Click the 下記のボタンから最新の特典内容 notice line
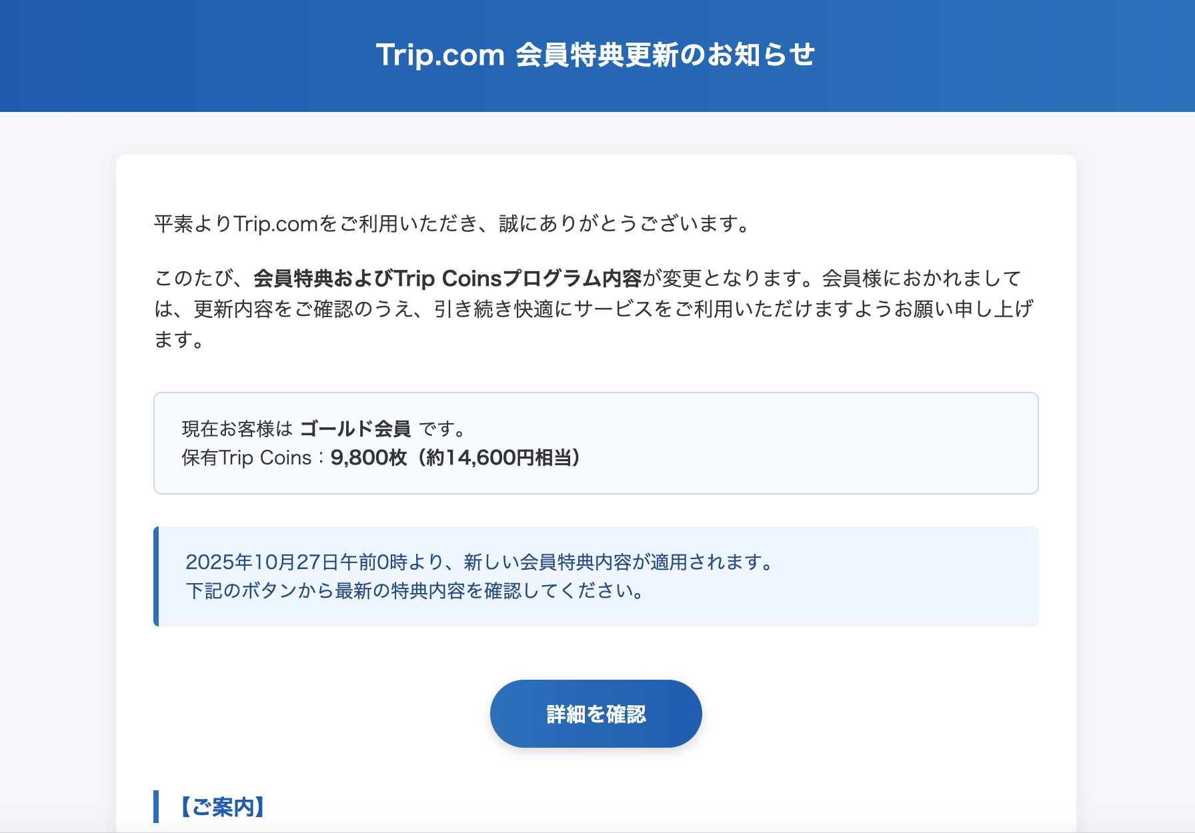This screenshot has width=1195, height=833. pyautogui.click(x=415, y=591)
